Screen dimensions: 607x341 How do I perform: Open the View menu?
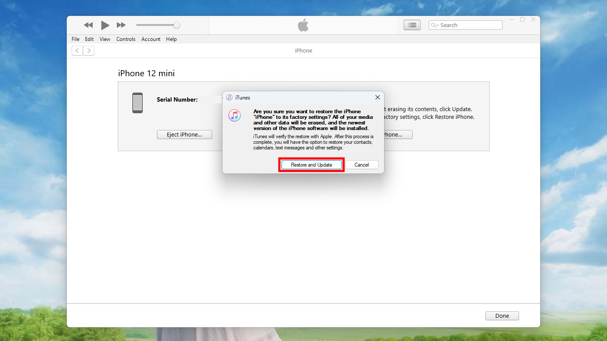[105, 39]
